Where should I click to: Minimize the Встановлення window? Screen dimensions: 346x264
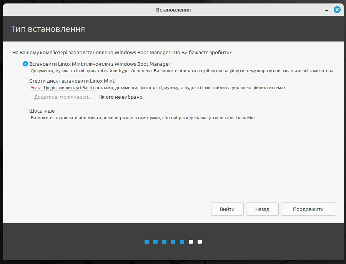[x=326, y=10]
